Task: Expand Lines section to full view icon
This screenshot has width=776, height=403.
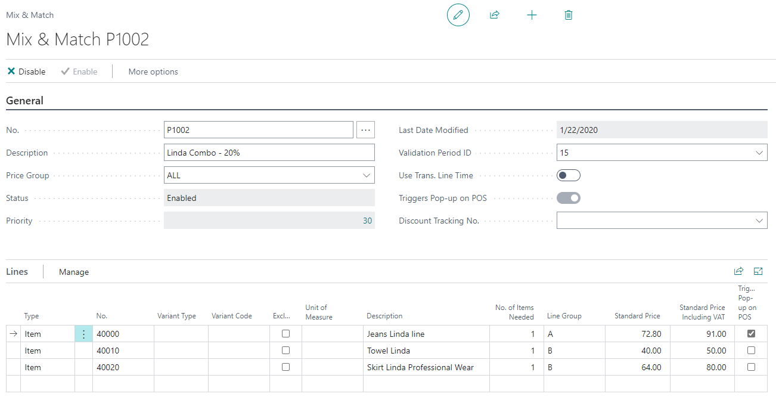Action: tap(758, 271)
